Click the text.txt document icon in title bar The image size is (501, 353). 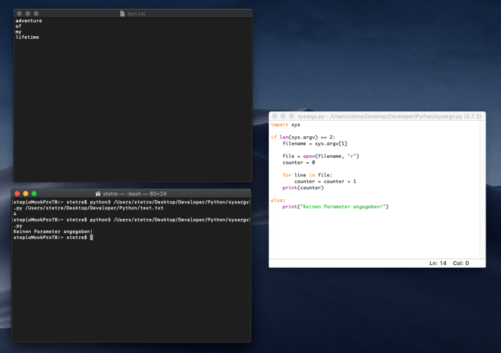point(122,13)
